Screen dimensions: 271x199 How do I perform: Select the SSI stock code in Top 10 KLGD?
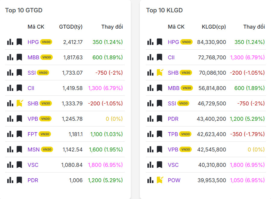(x=172, y=103)
